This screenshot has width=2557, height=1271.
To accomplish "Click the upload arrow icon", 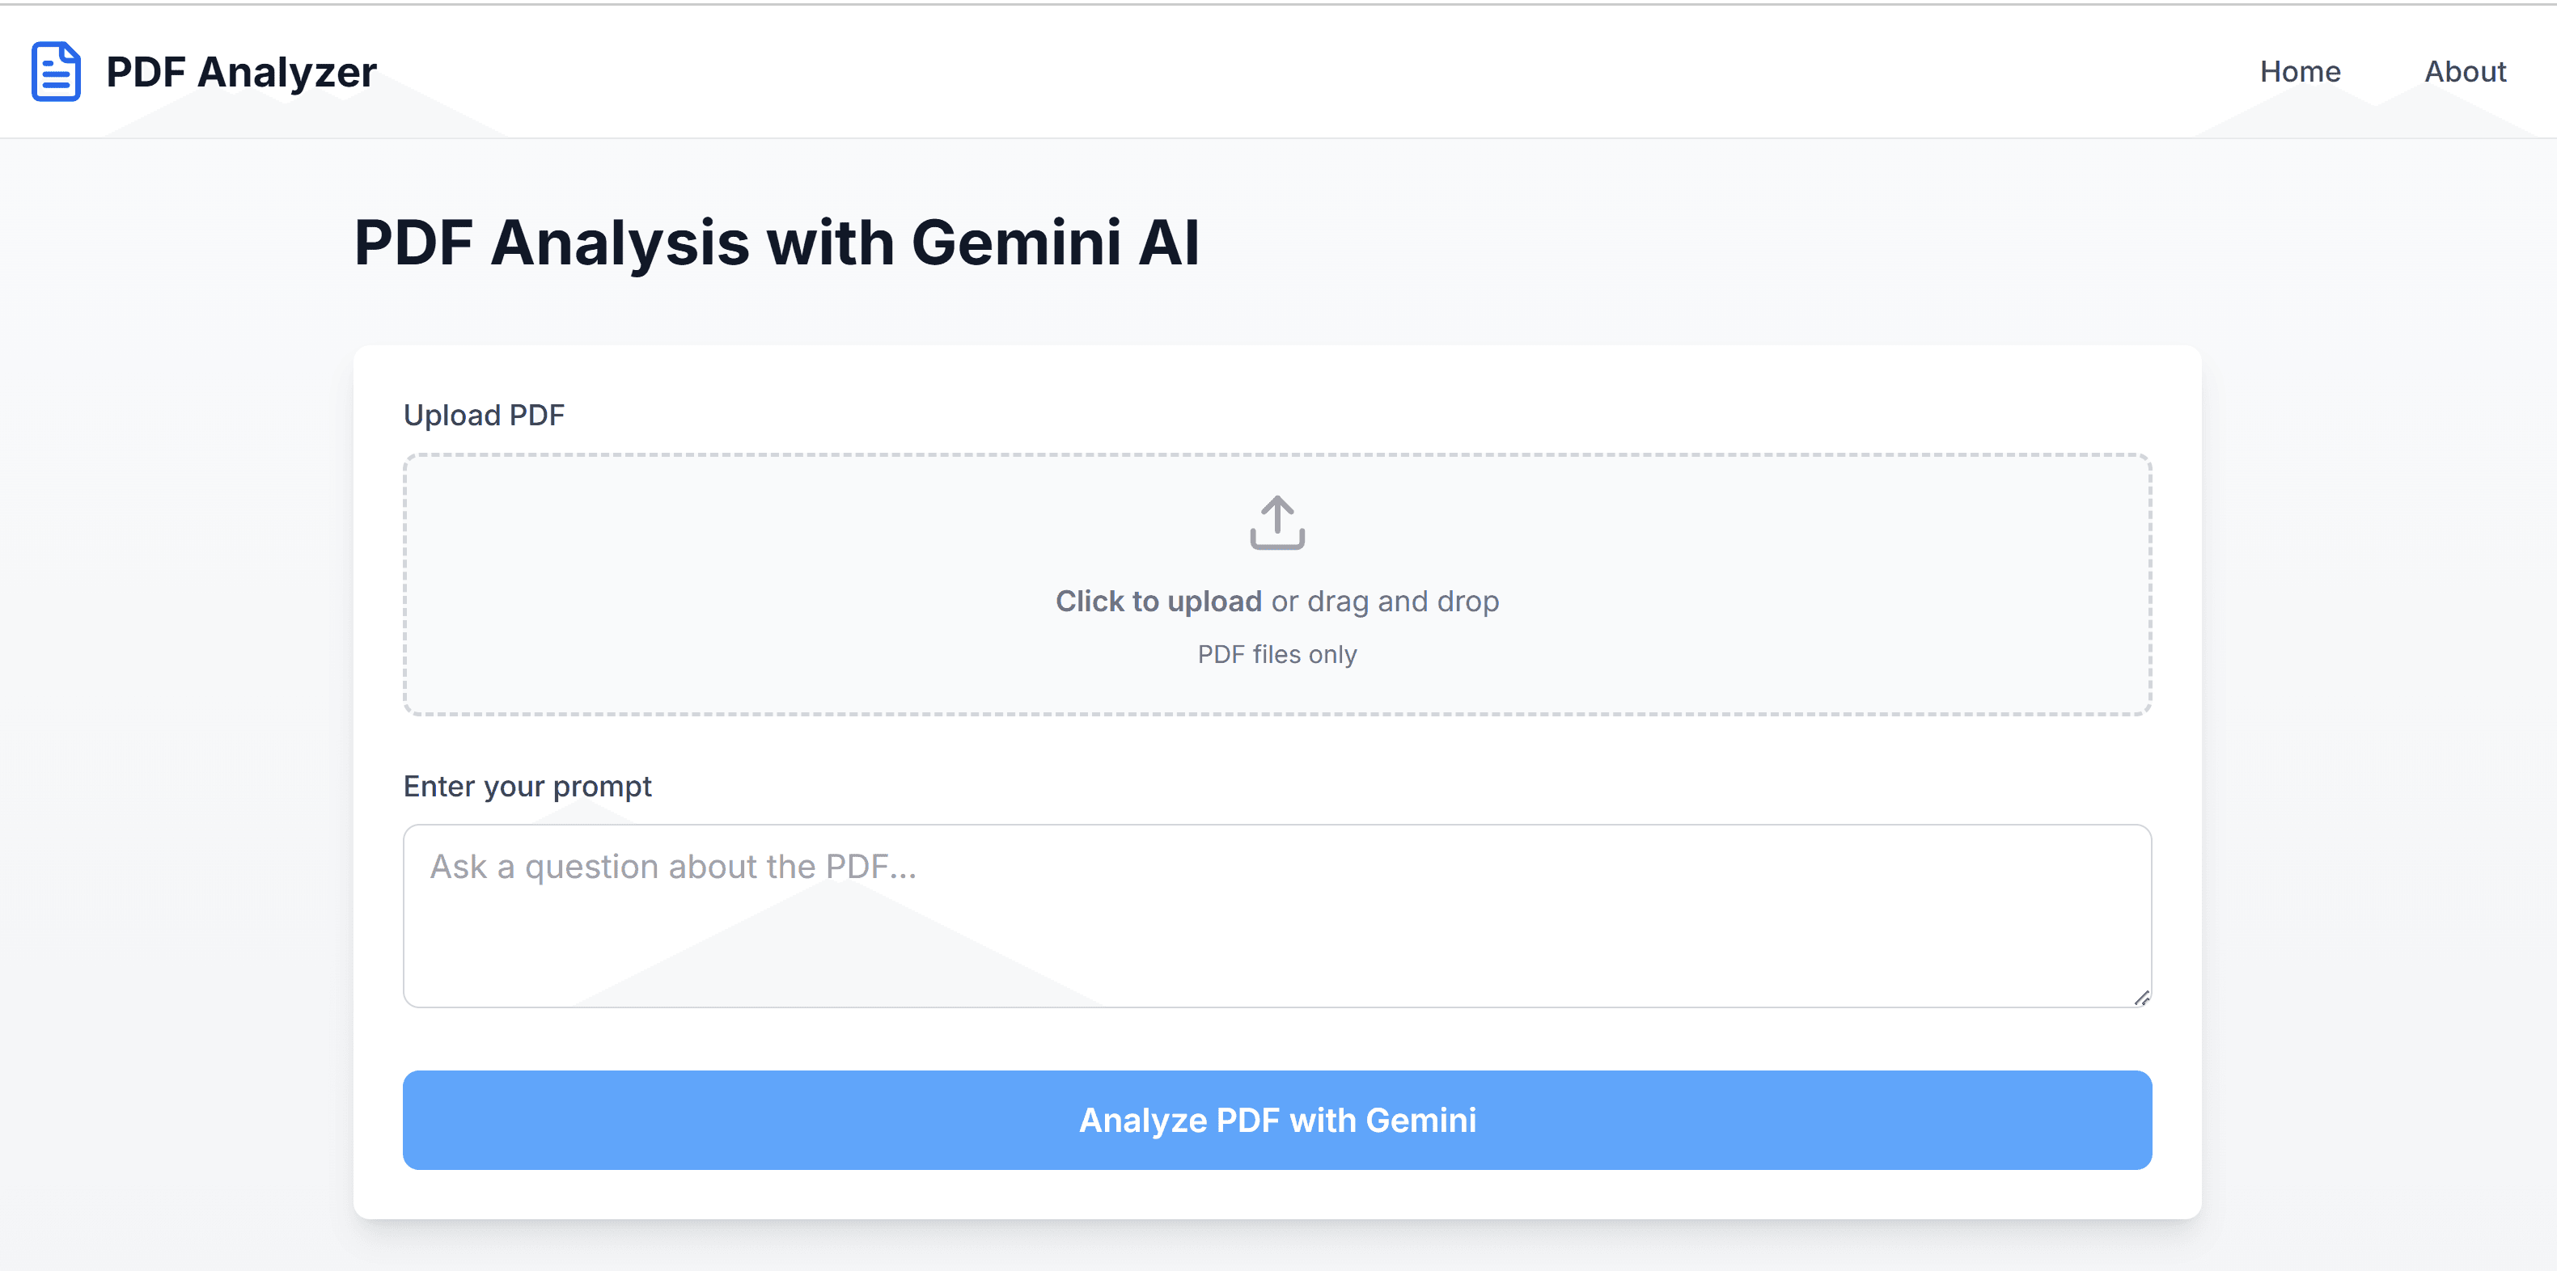I will pos(1276,521).
